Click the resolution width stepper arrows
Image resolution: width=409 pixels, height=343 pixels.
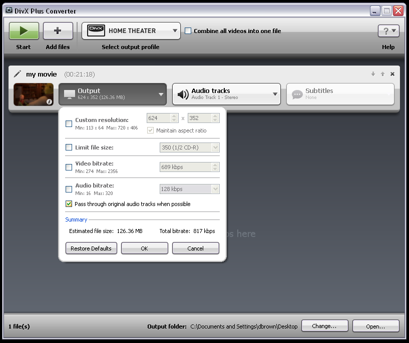point(174,118)
